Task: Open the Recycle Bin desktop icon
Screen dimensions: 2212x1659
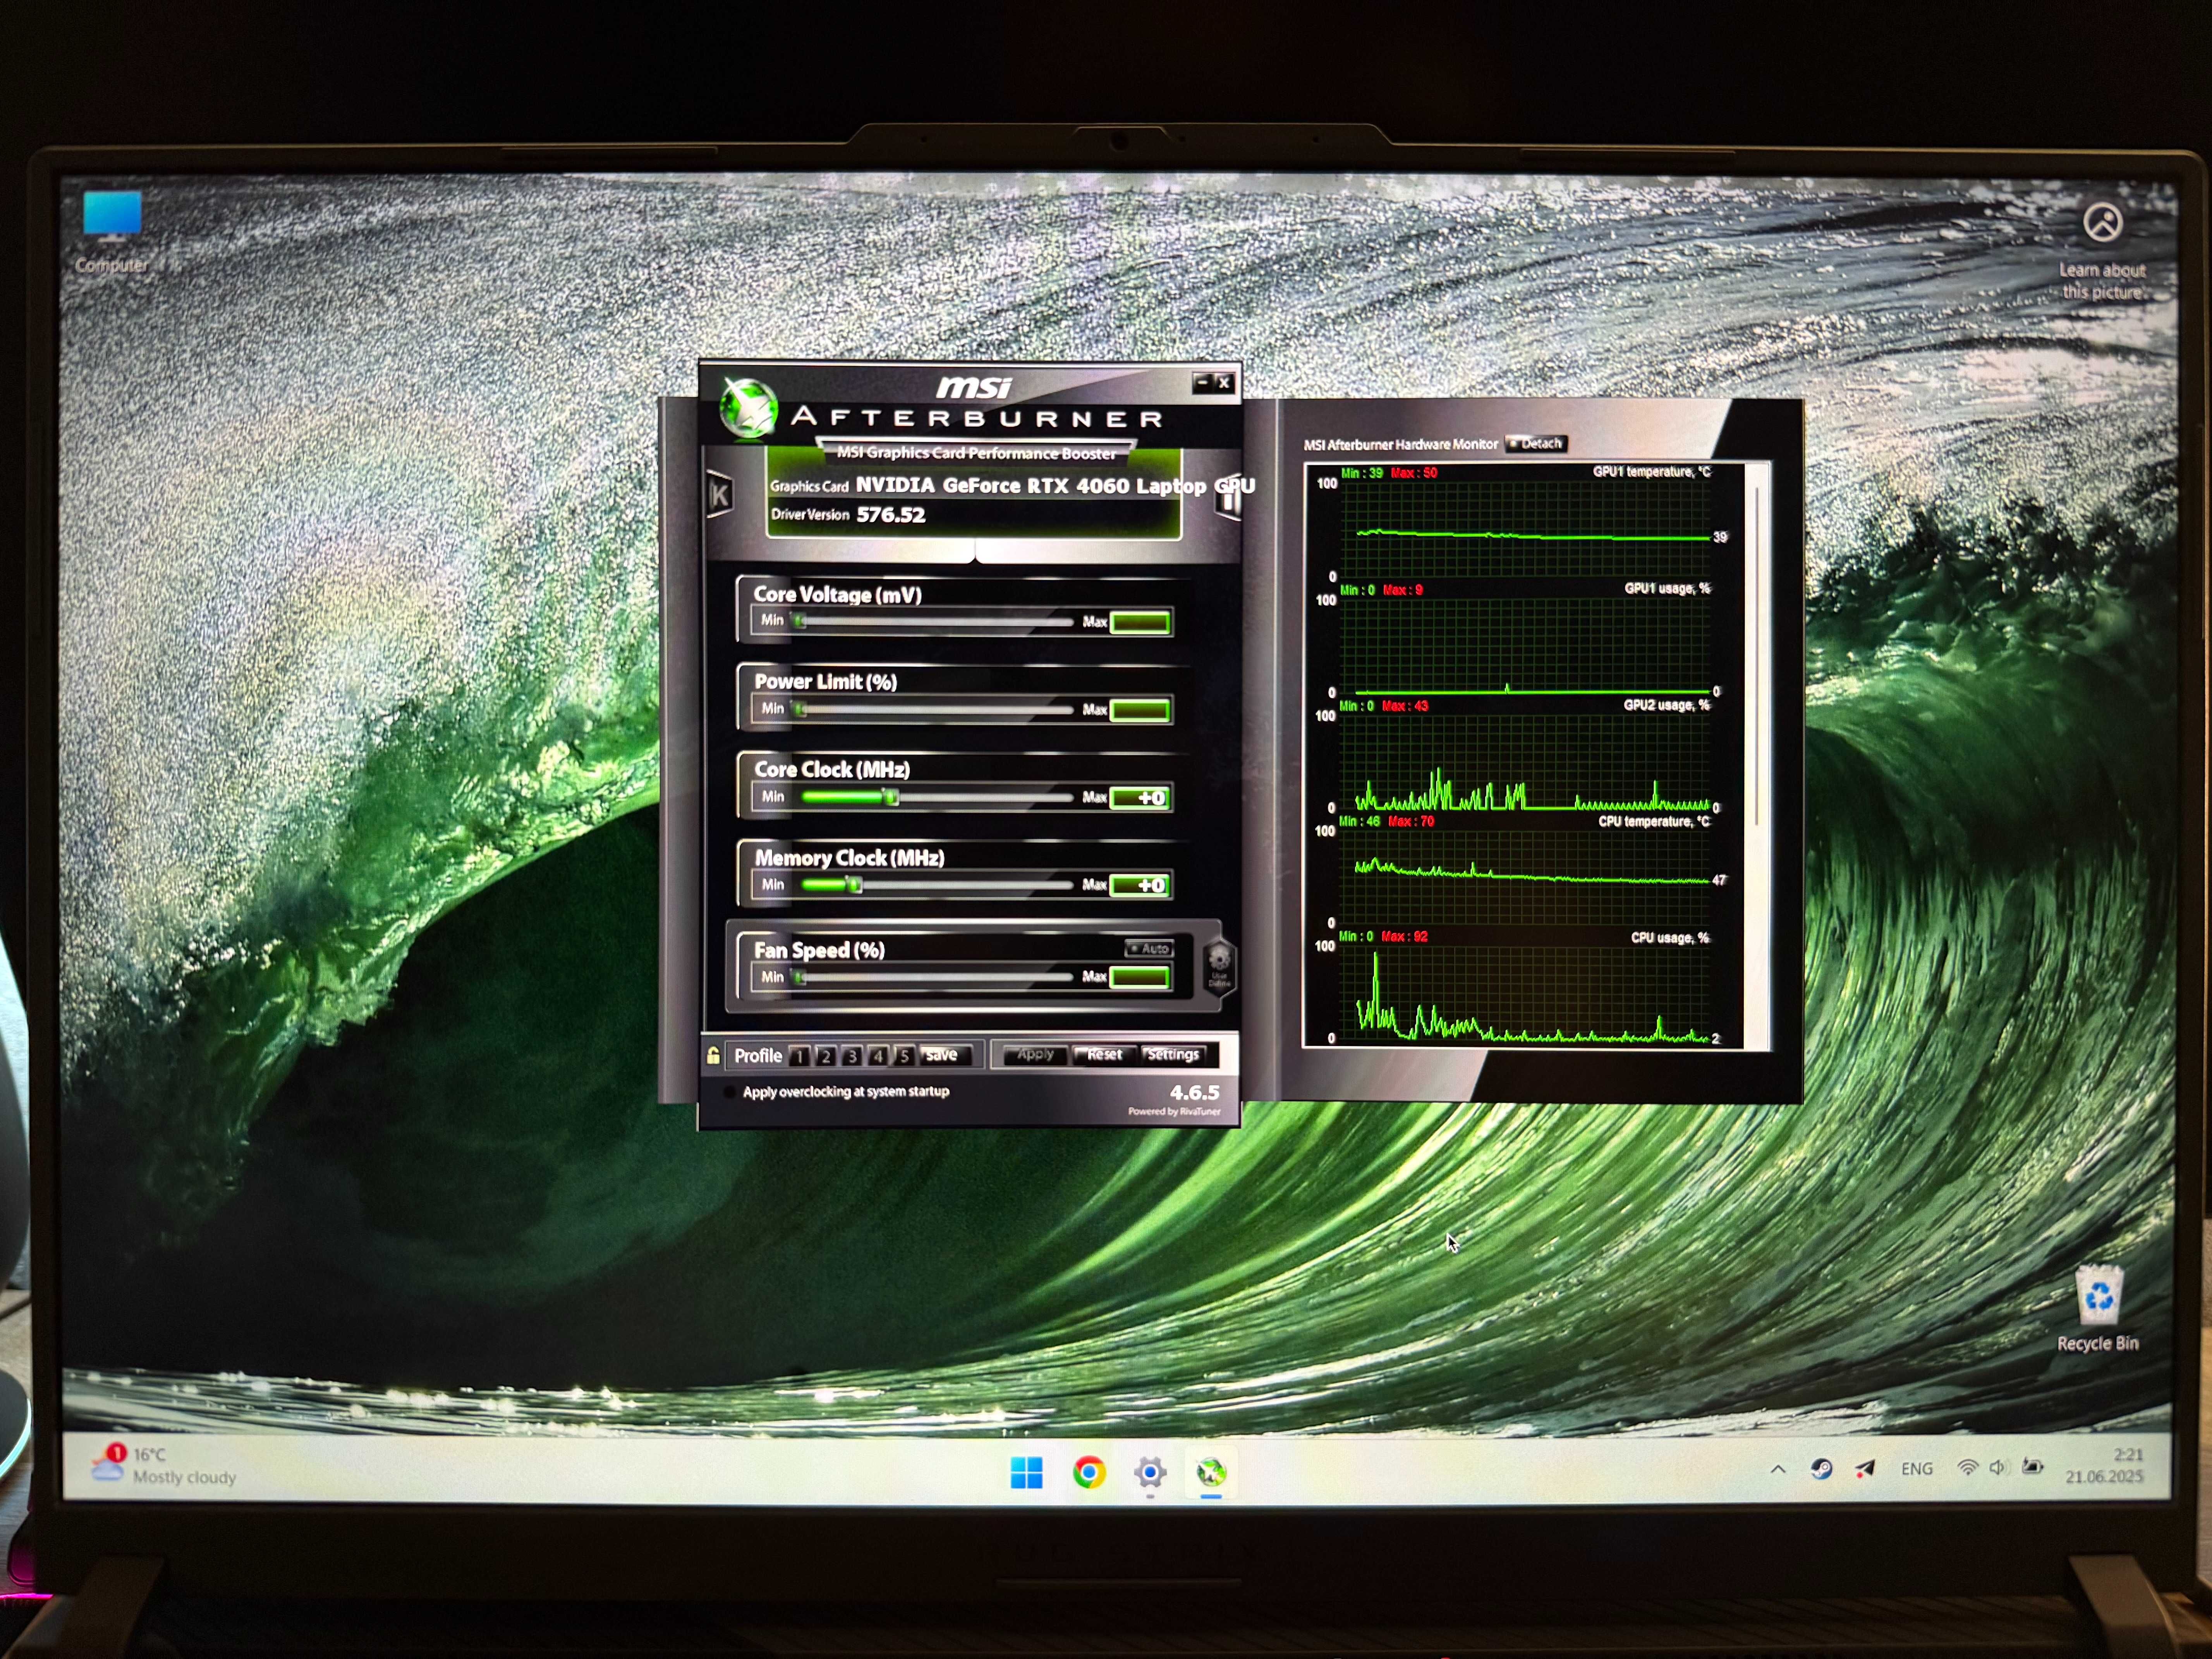Action: (2098, 1308)
